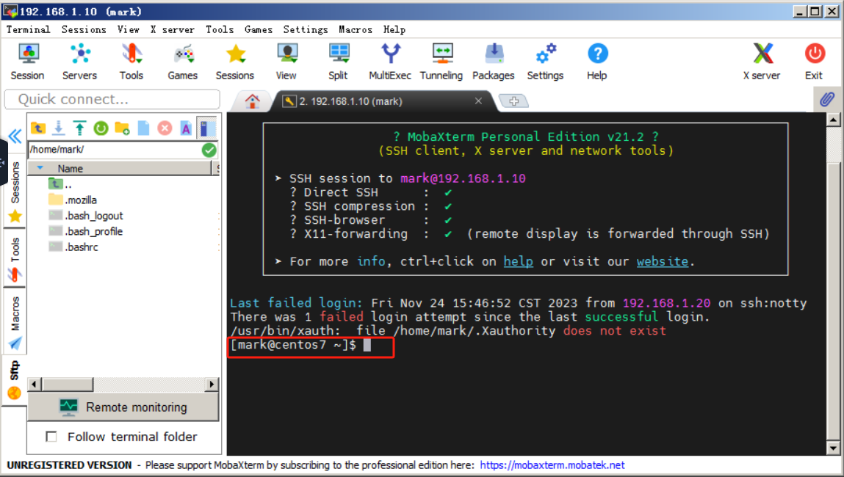
Task: Open the X server menu
Action: click(x=172, y=29)
